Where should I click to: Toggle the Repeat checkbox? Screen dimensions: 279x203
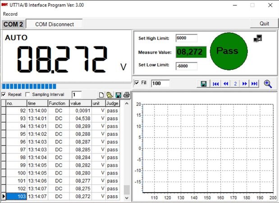4,95
